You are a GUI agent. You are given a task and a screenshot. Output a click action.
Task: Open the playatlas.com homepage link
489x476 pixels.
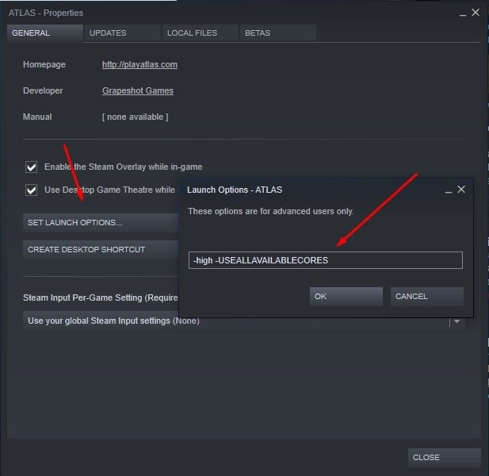139,64
